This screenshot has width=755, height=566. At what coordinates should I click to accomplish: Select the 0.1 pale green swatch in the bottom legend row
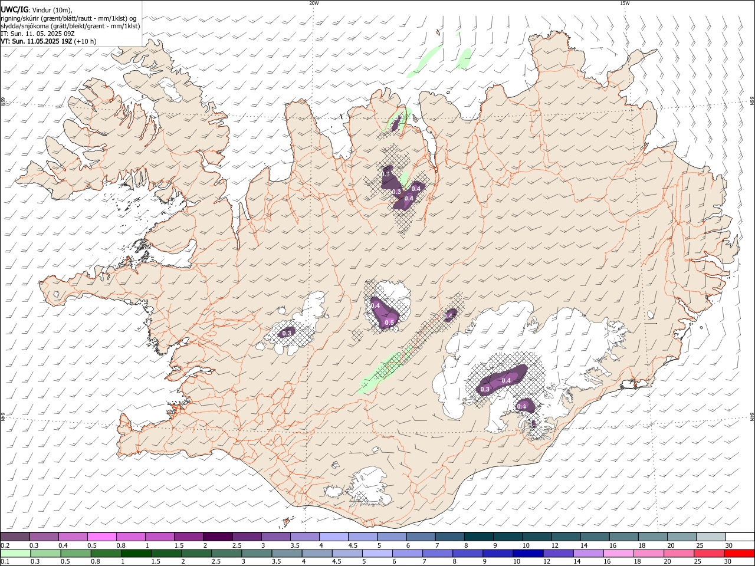[15, 554]
